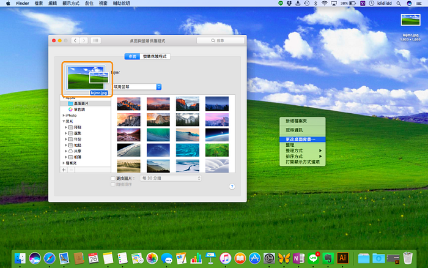Image resolution: width=428 pixels, height=268 pixels.
Task: Open Notification Center list icon
Action: click(418, 3)
